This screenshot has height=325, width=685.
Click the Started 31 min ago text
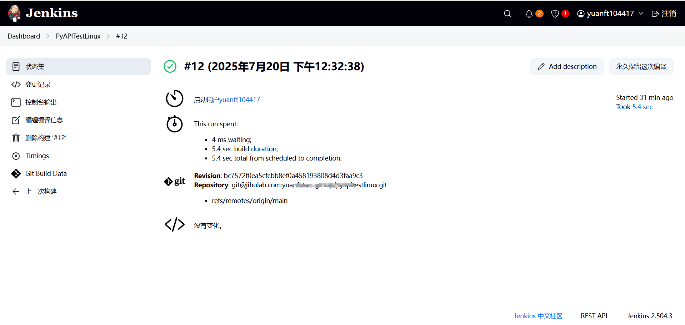point(645,97)
